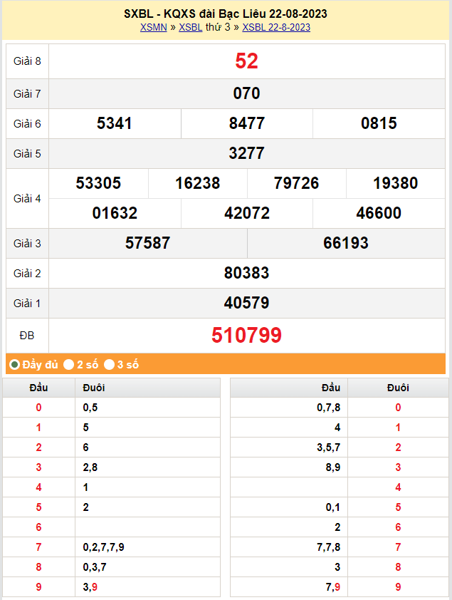Viewport: 452px width, 600px height.
Task: Click the red tail digit 4 in right table
Action: pyautogui.click(x=398, y=487)
